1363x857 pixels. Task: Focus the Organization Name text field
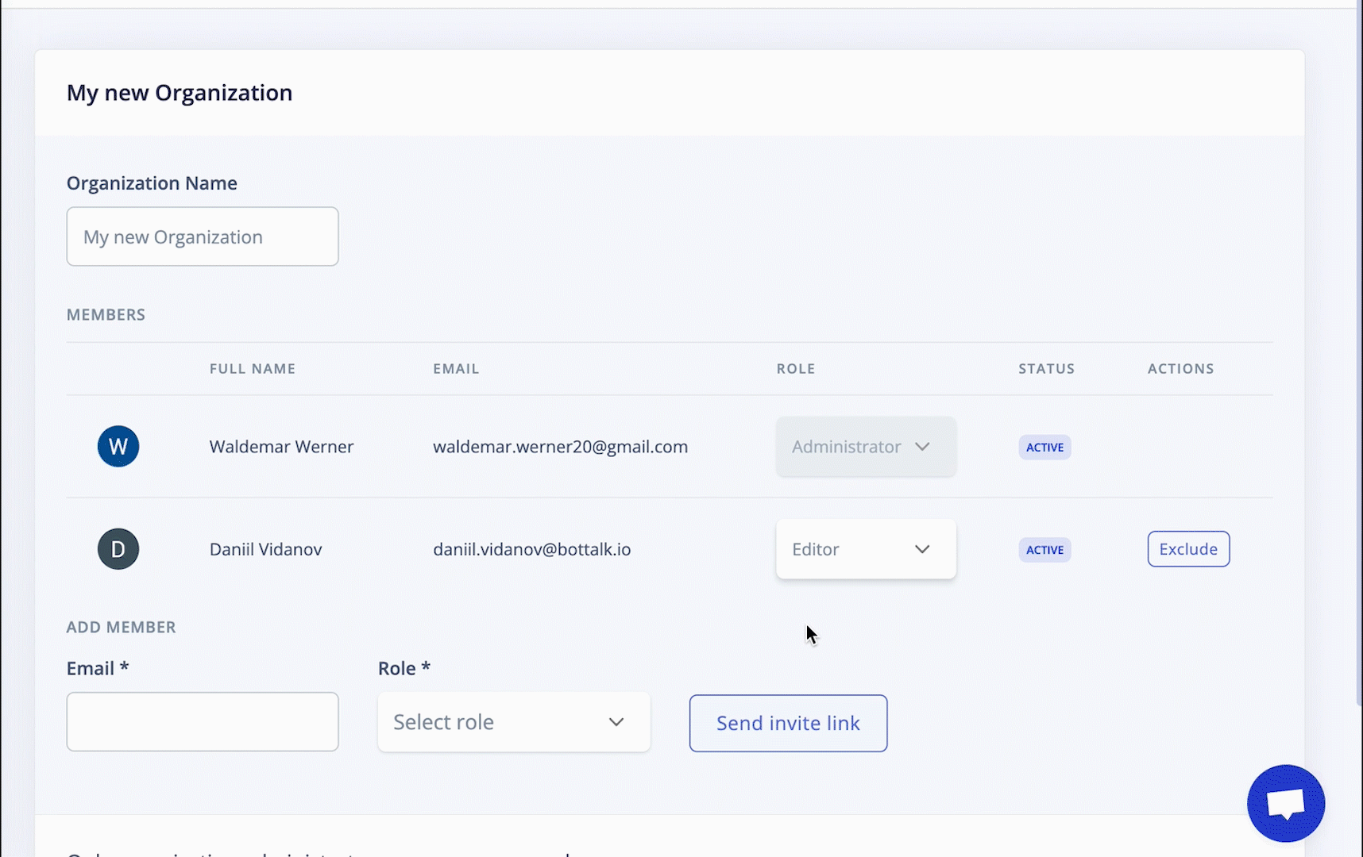pyautogui.click(x=203, y=236)
